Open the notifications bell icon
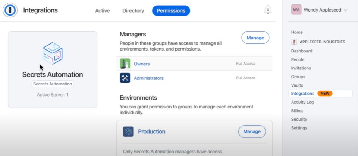358x156 pixels. [x=268, y=10]
